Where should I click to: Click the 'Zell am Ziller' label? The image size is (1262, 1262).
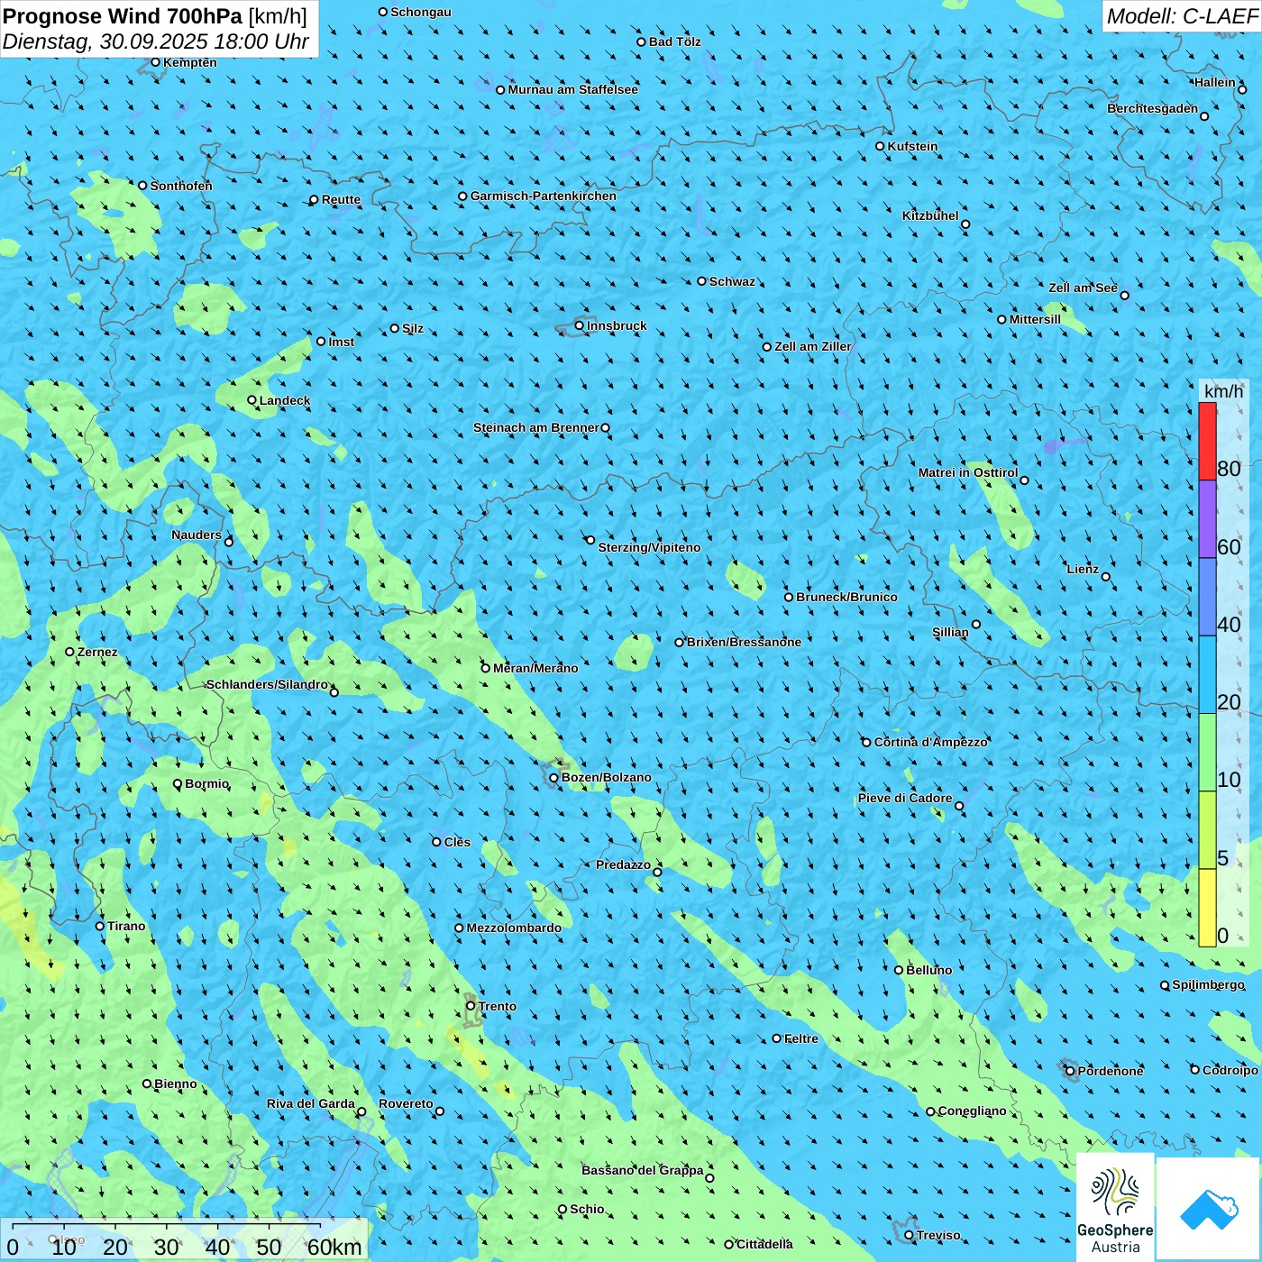pos(813,346)
